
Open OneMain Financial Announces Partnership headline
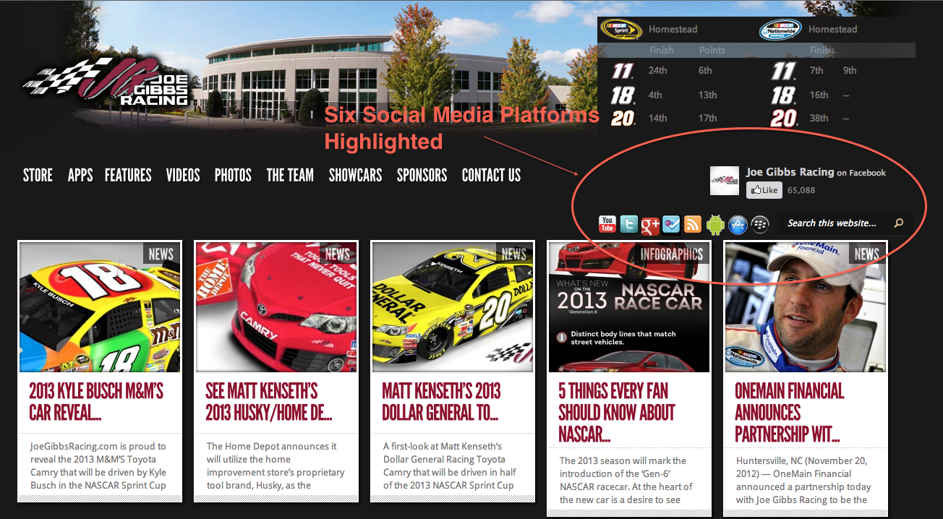pos(790,412)
